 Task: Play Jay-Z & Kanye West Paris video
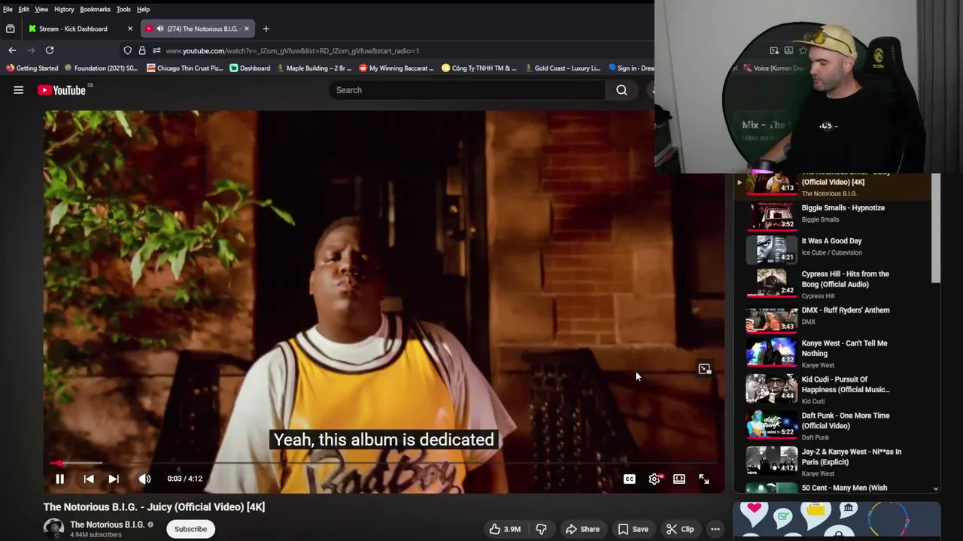click(833, 461)
